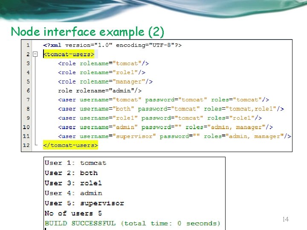Click output line 'User 2: both'

(x=71, y=173)
